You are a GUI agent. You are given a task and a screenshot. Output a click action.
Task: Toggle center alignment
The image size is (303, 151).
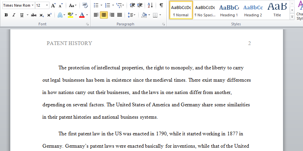click(x=104, y=15)
